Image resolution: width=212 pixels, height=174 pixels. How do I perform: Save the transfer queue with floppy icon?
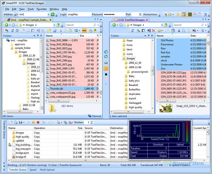pyautogui.click(x=21, y=122)
